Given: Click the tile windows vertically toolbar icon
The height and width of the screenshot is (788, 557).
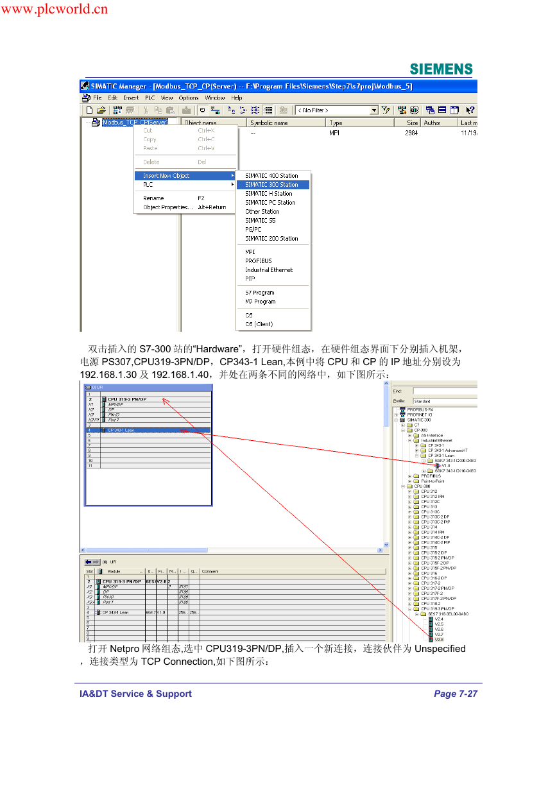Looking at the screenshot, I should pyautogui.click(x=454, y=110).
